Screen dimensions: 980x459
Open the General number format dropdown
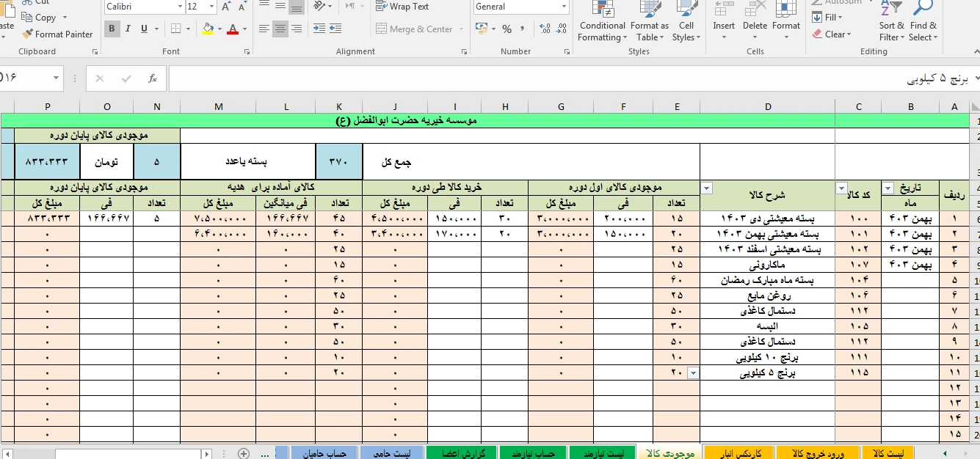(564, 7)
